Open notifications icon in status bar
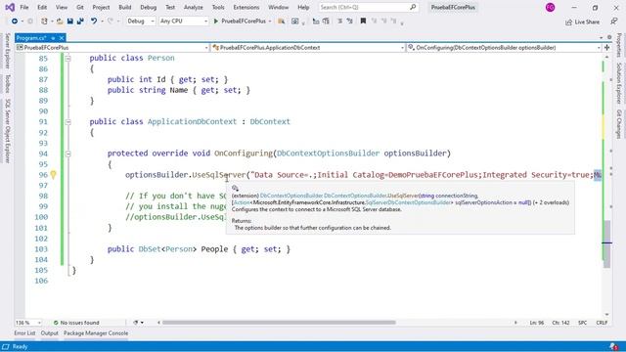Screen dimensions: 626x352 click(613, 346)
